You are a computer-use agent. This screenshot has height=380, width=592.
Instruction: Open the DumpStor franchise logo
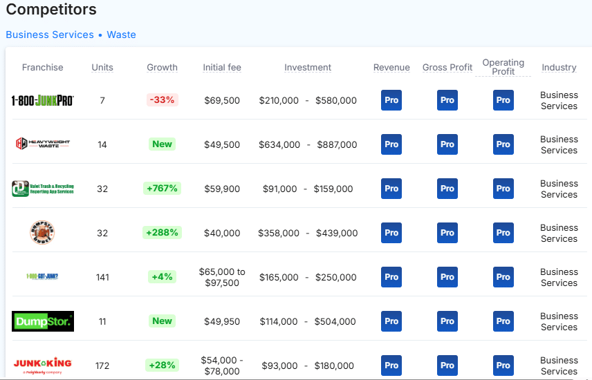[x=43, y=321]
